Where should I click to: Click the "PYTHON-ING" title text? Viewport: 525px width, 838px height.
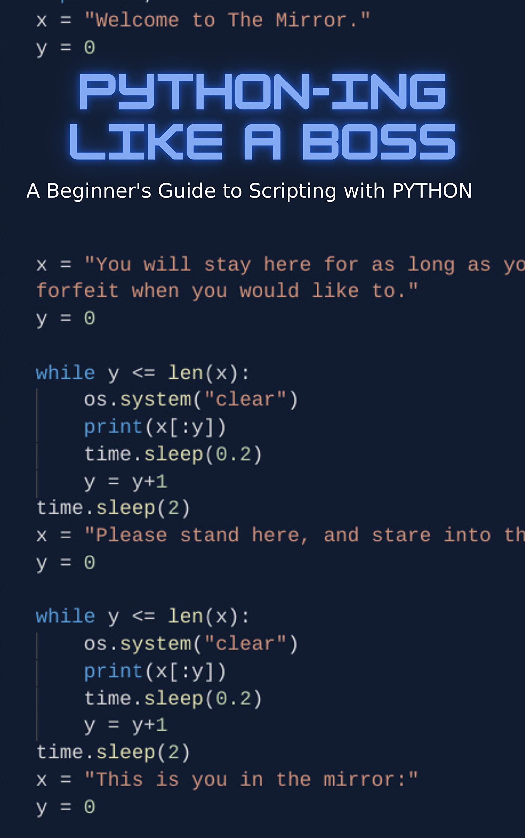pyautogui.click(x=262, y=92)
